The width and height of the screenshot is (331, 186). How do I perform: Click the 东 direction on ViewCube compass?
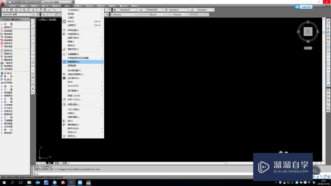(x=317, y=32)
